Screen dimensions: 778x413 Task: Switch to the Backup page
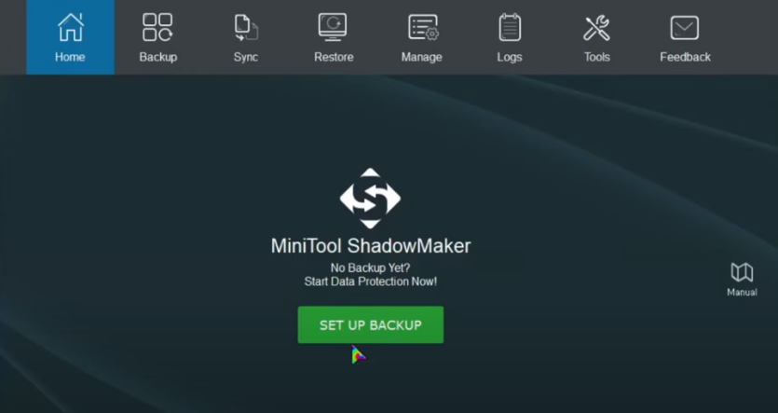point(157,37)
